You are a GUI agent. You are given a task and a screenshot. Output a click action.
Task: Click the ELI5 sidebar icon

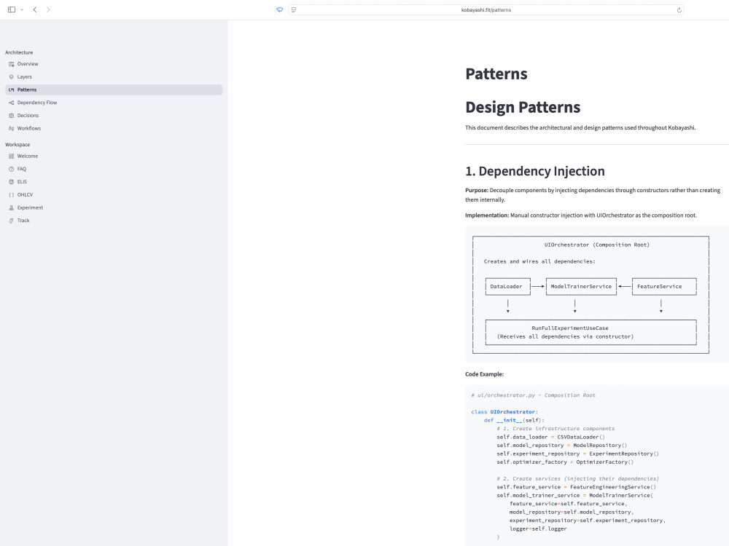[x=11, y=182]
